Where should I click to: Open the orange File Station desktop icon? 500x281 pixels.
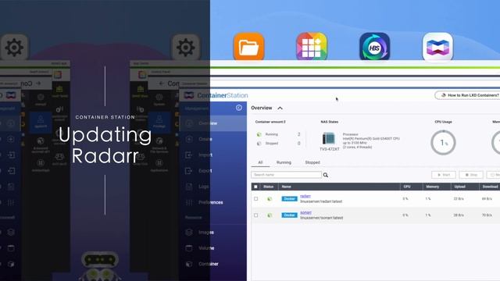pyautogui.click(x=248, y=47)
